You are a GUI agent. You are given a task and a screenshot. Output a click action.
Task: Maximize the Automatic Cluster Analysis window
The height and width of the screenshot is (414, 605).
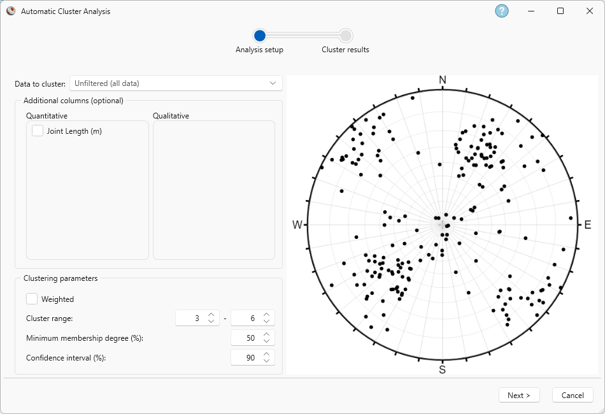(560, 11)
